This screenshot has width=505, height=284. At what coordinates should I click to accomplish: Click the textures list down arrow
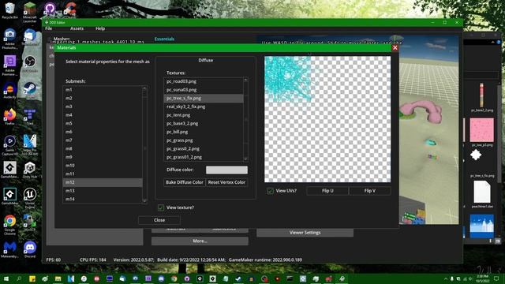click(245, 159)
